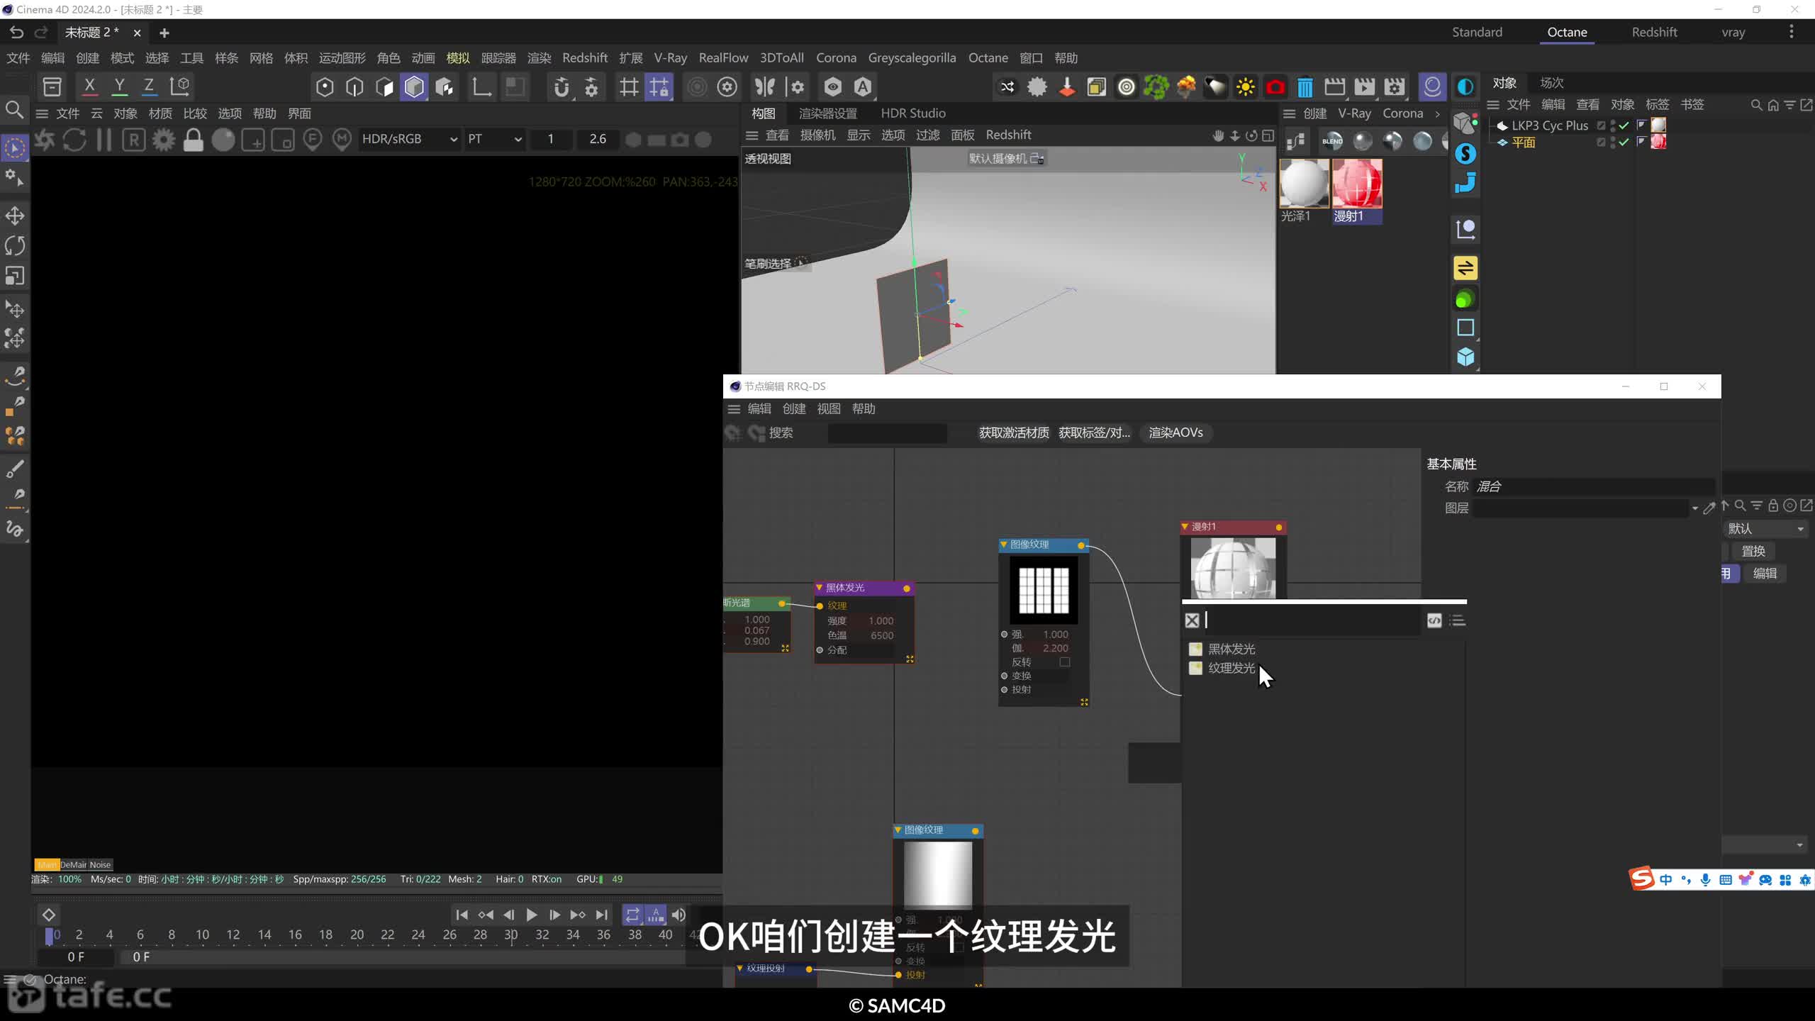Image resolution: width=1815 pixels, height=1021 pixels.
Task: Collapse the upper 图像纹理 node triangle
Action: click(1003, 545)
